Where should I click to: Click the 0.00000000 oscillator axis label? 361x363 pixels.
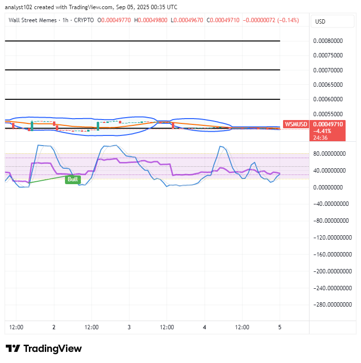click(x=328, y=188)
